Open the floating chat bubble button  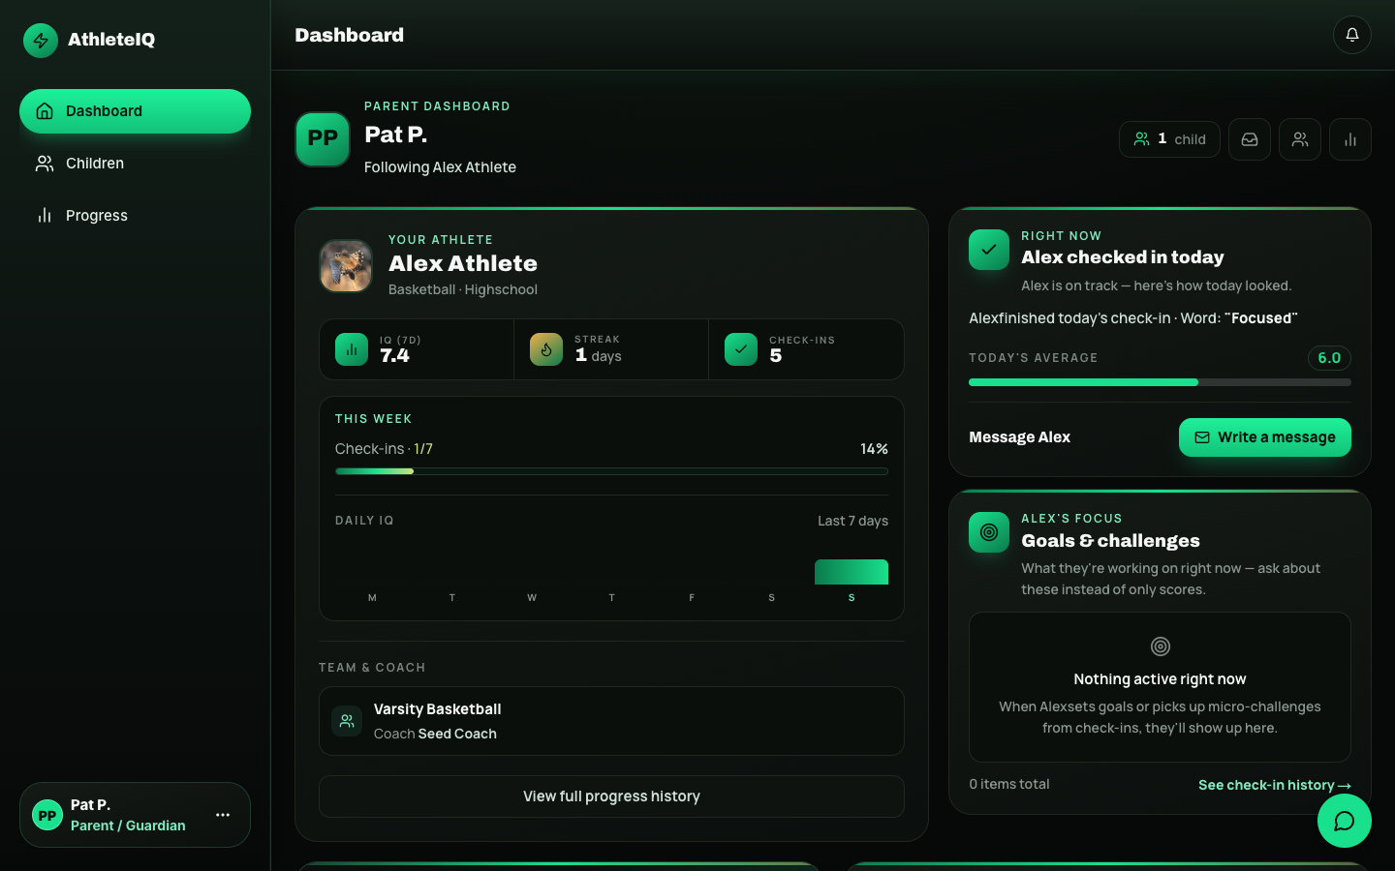point(1345,821)
